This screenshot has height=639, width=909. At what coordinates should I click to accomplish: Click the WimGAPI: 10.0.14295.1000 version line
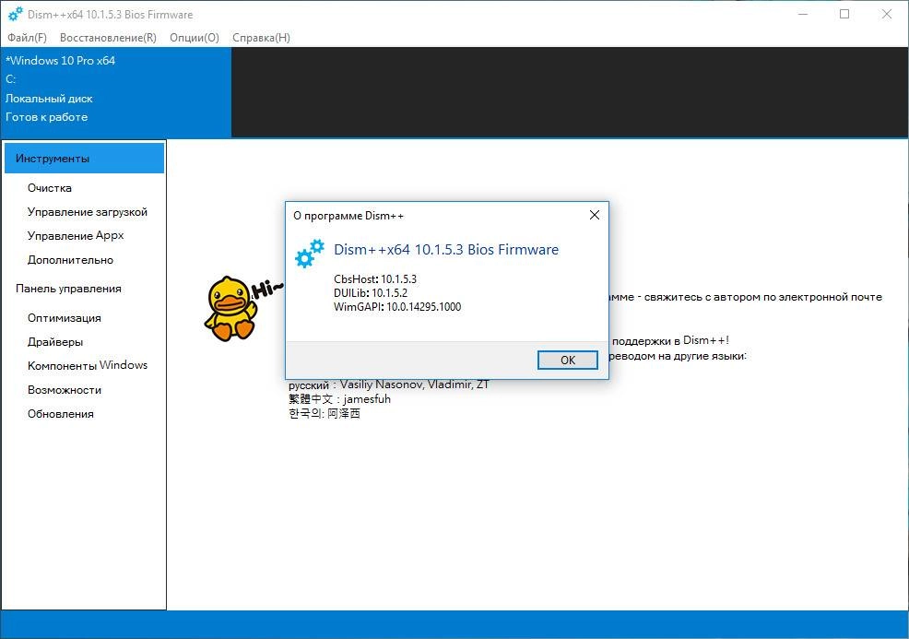pyautogui.click(x=397, y=307)
